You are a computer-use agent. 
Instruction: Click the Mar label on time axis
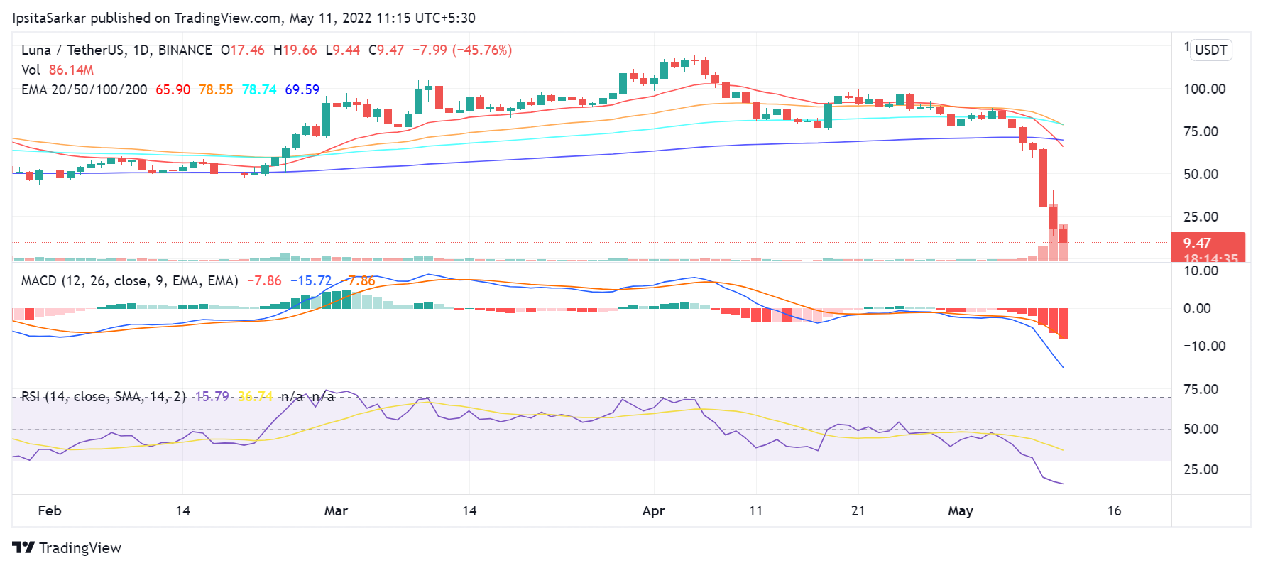336,510
